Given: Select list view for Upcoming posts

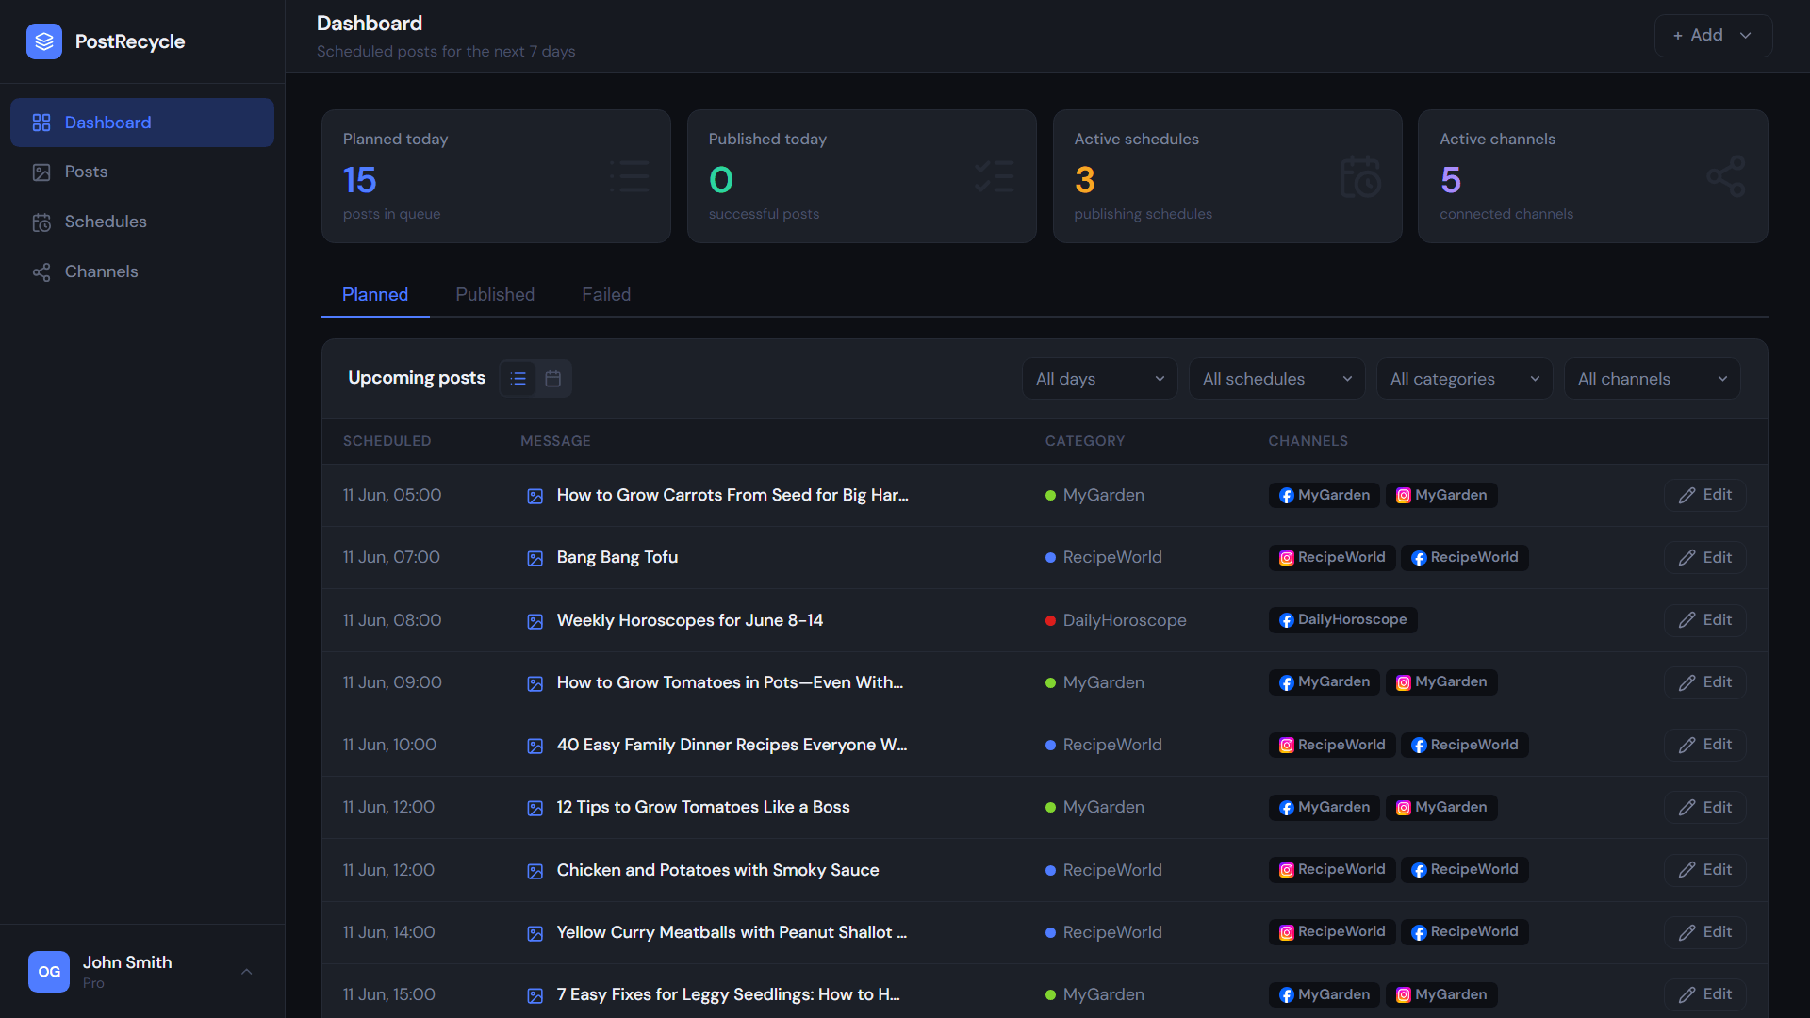Looking at the screenshot, I should (x=518, y=378).
